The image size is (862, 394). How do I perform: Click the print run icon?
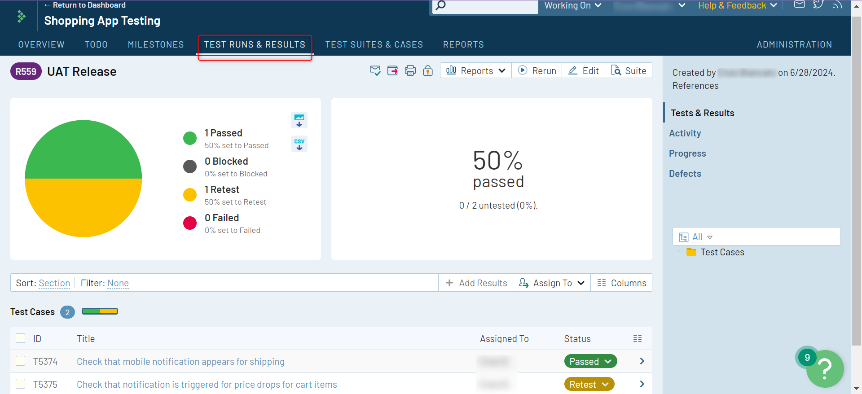click(410, 71)
